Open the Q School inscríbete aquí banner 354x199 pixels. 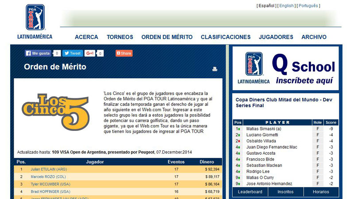click(285, 69)
